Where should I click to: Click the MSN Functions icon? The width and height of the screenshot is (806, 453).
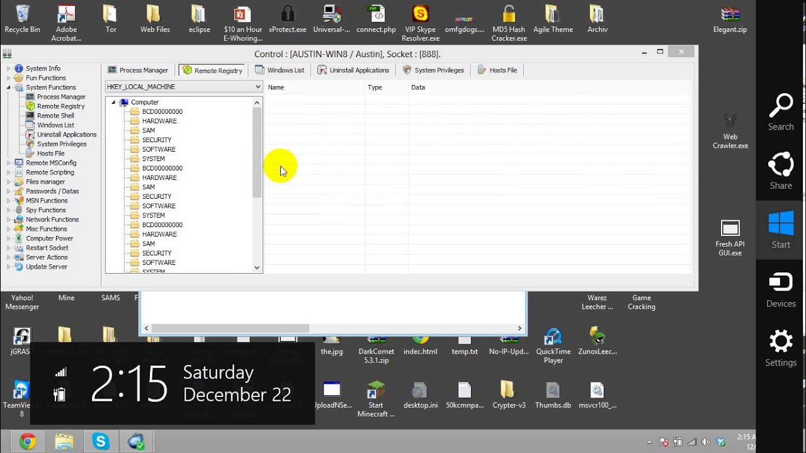pyautogui.click(x=19, y=201)
